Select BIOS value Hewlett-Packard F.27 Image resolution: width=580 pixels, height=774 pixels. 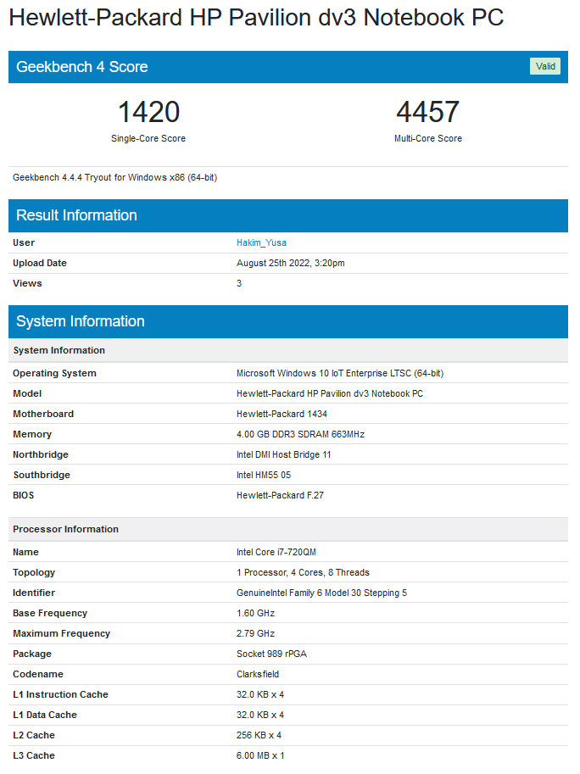click(x=280, y=495)
